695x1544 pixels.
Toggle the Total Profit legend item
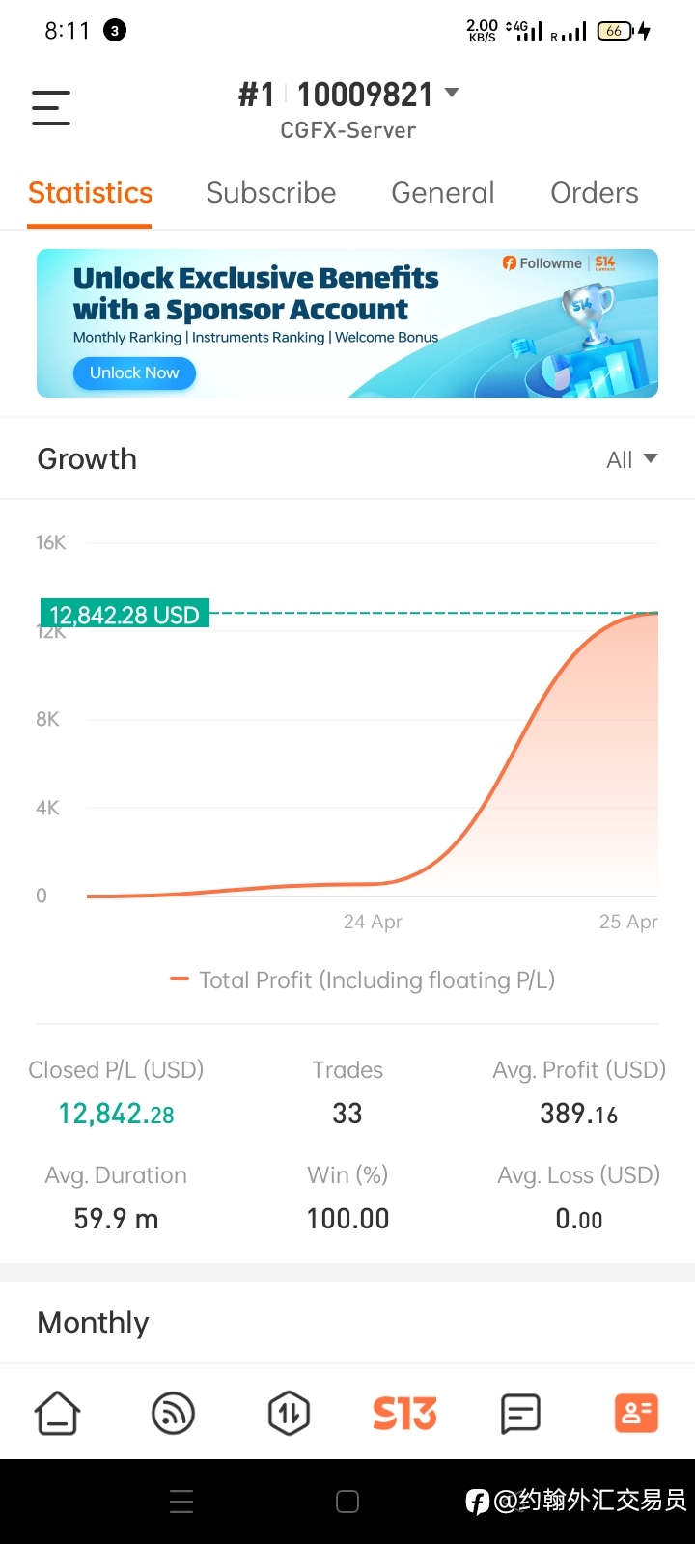click(362, 980)
